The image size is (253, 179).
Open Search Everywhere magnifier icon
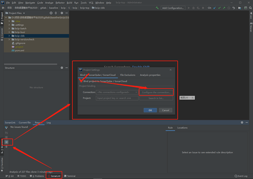250,8
